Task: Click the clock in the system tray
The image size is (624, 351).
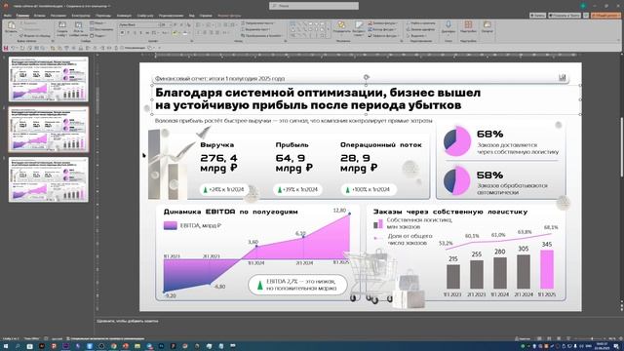Action: coord(603,346)
